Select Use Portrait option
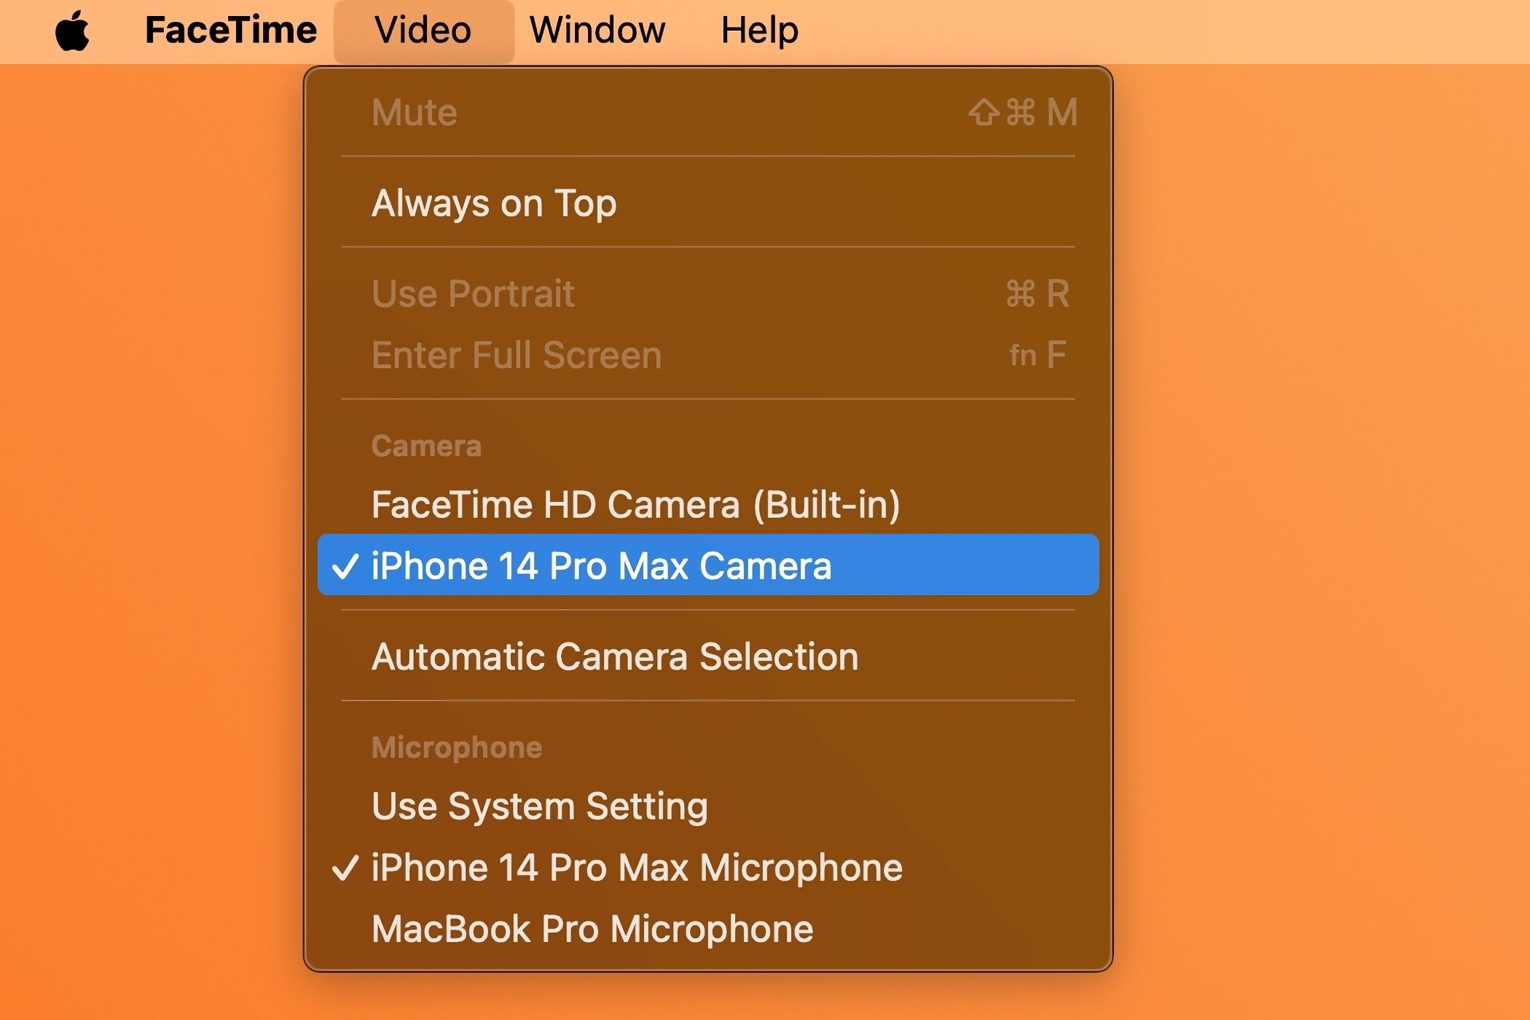The width and height of the screenshot is (1530, 1020). click(x=708, y=294)
